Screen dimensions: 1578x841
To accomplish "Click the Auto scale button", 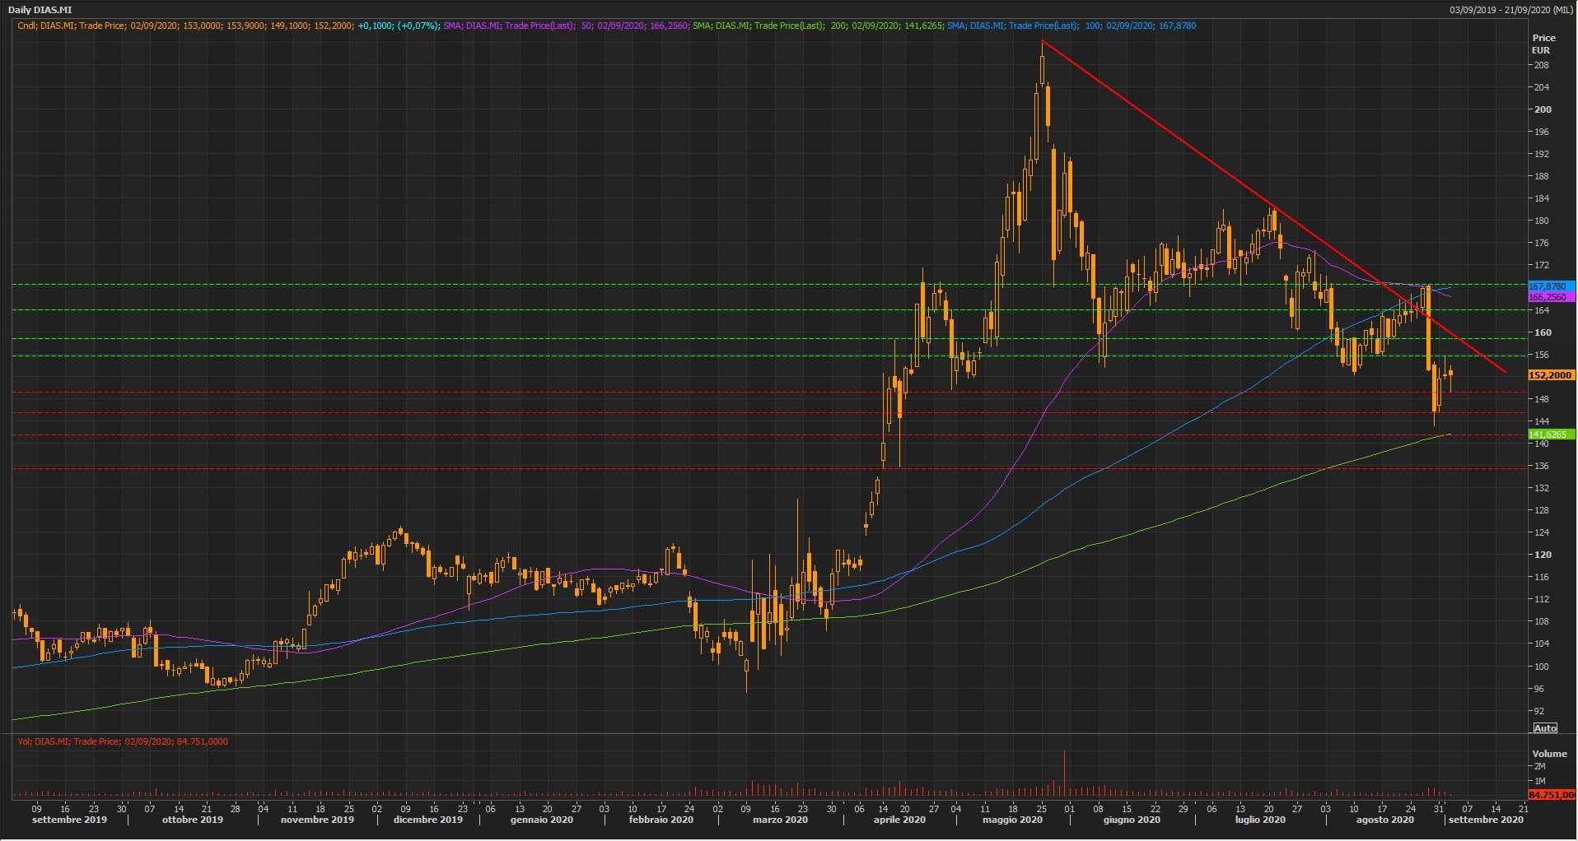I will tap(1545, 728).
